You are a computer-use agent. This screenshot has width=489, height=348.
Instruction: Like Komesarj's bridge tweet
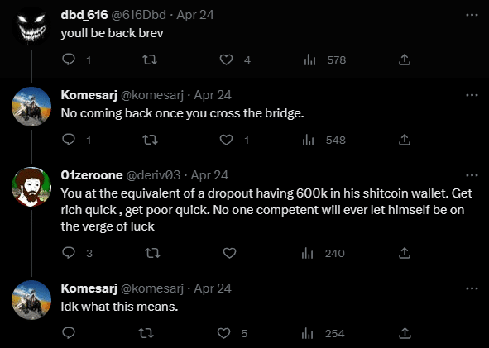point(227,140)
